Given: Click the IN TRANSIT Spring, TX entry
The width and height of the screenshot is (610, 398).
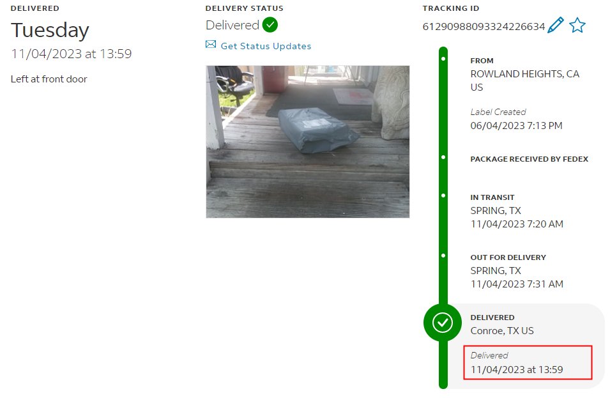Looking at the screenshot, I should 517,211.
